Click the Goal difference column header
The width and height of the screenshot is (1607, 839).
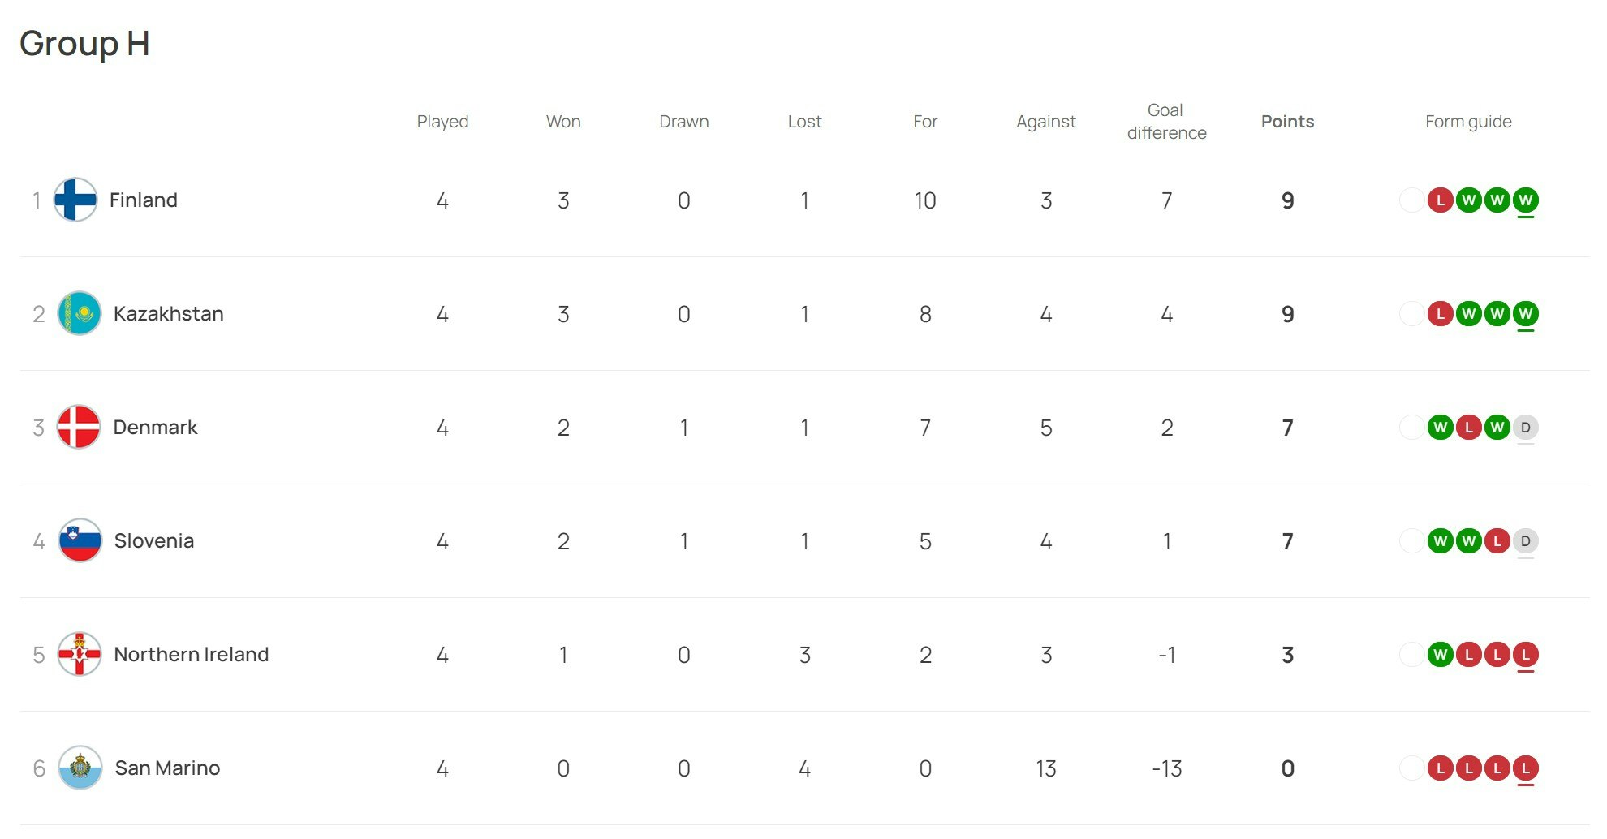tap(1166, 122)
